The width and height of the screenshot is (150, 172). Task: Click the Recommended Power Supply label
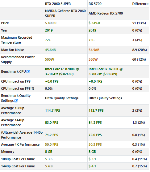[18, 60]
